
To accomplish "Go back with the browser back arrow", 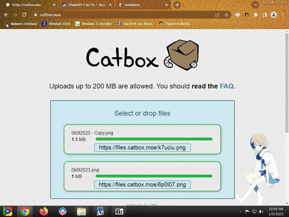I will point(6,15).
